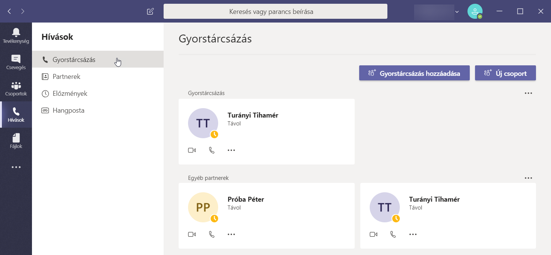Open more options for Próba Péter
Viewport: 551px width, 255px height.
(x=231, y=234)
